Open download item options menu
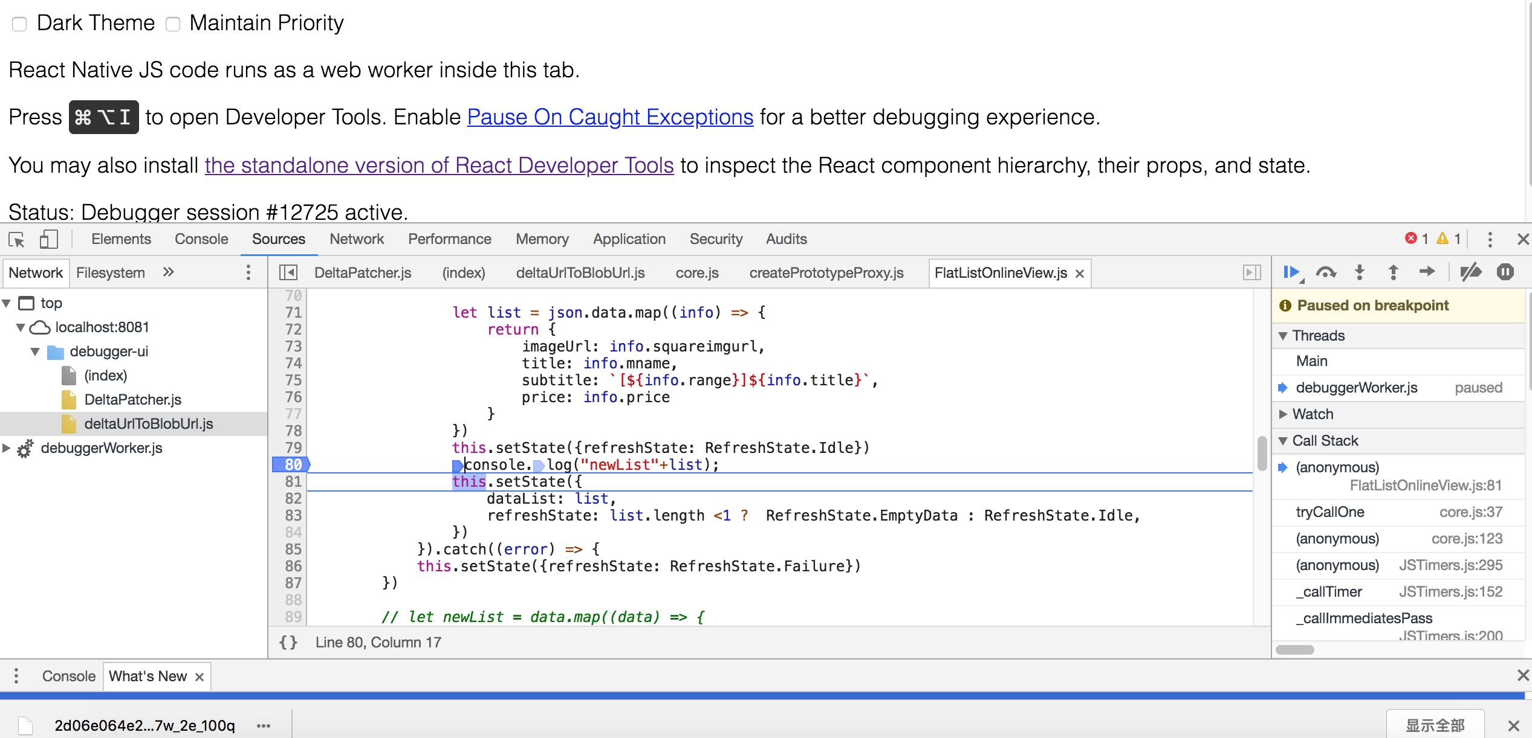The height and width of the screenshot is (738, 1532). [264, 726]
